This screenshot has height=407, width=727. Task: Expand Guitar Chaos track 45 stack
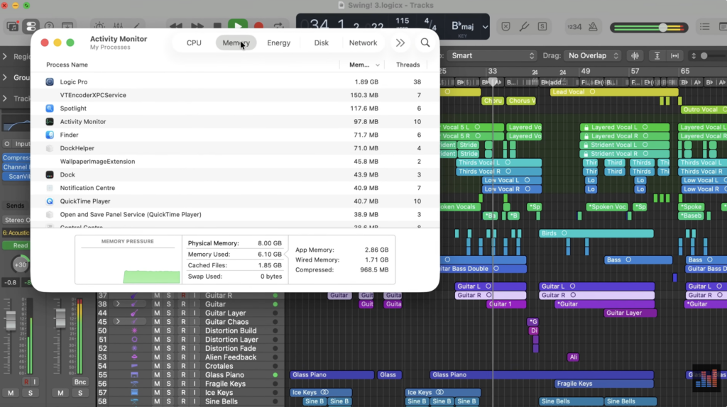tap(118, 322)
